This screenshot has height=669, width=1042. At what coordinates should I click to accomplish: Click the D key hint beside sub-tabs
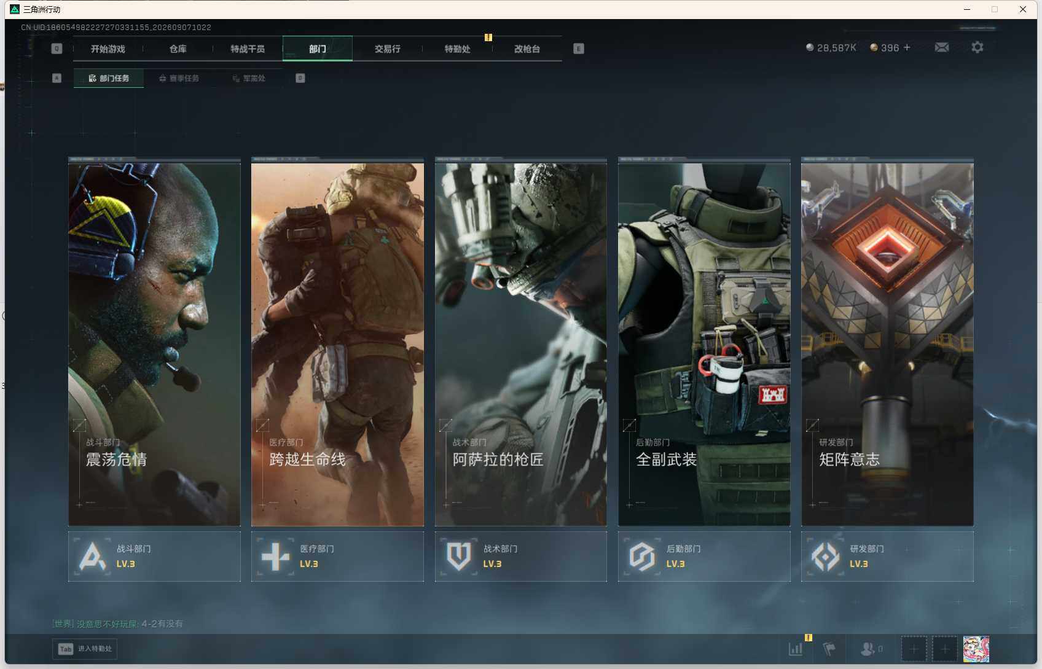pyautogui.click(x=300, y=78)
